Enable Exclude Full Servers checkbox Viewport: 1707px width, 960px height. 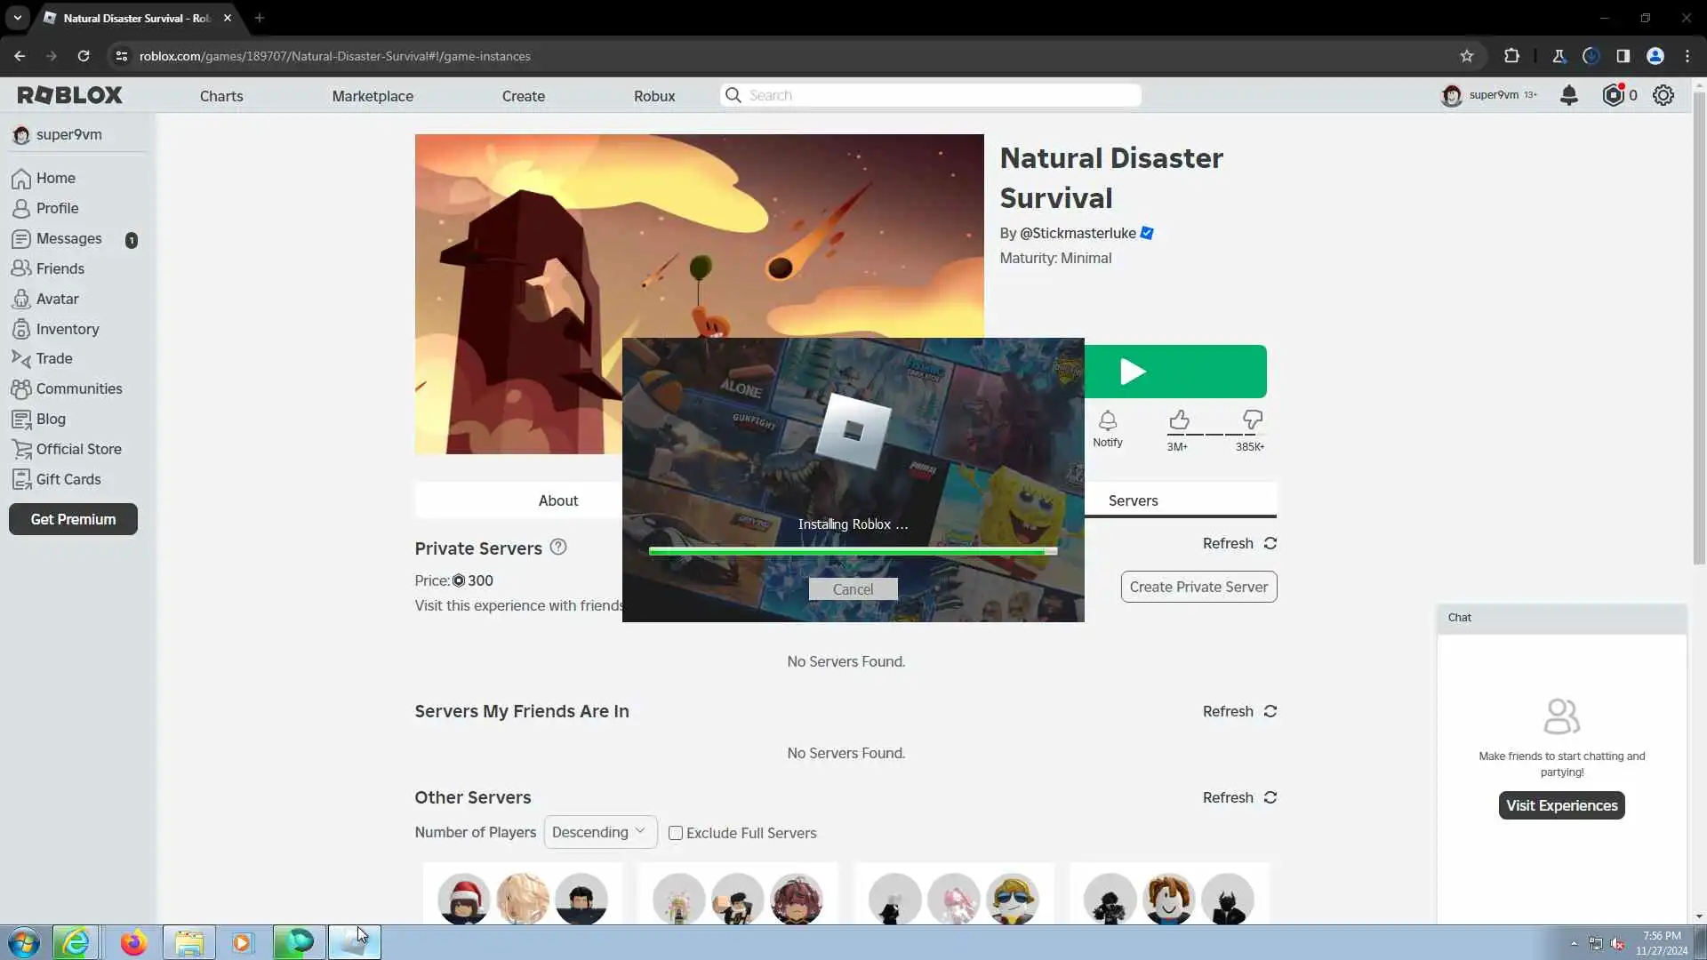point(676,833)
